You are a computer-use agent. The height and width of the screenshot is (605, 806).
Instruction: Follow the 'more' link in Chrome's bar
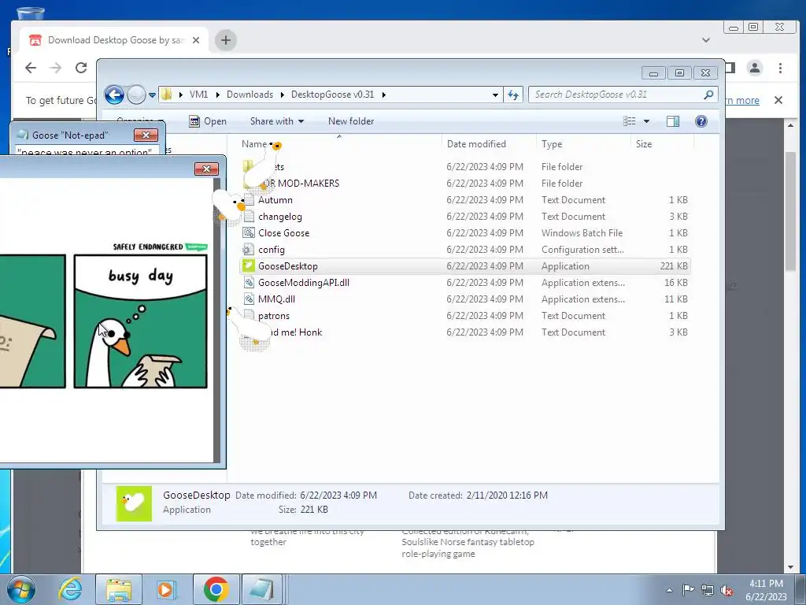(748, 100)
